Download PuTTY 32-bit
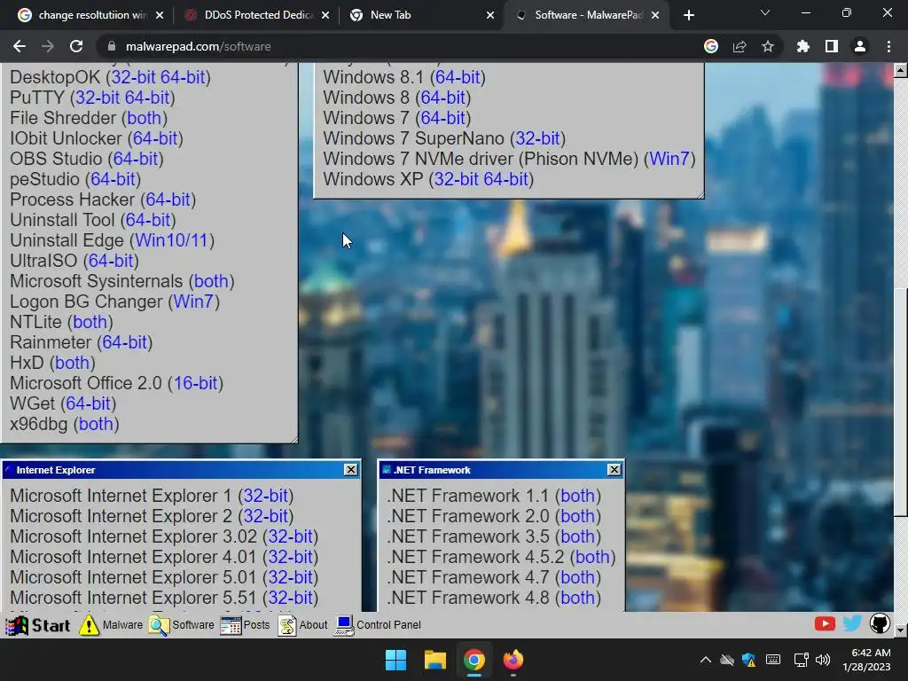908x681 pixels. [x=98, y=98]
